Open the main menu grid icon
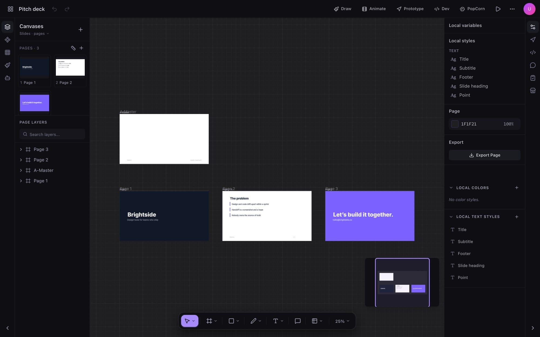 point(10,9)
